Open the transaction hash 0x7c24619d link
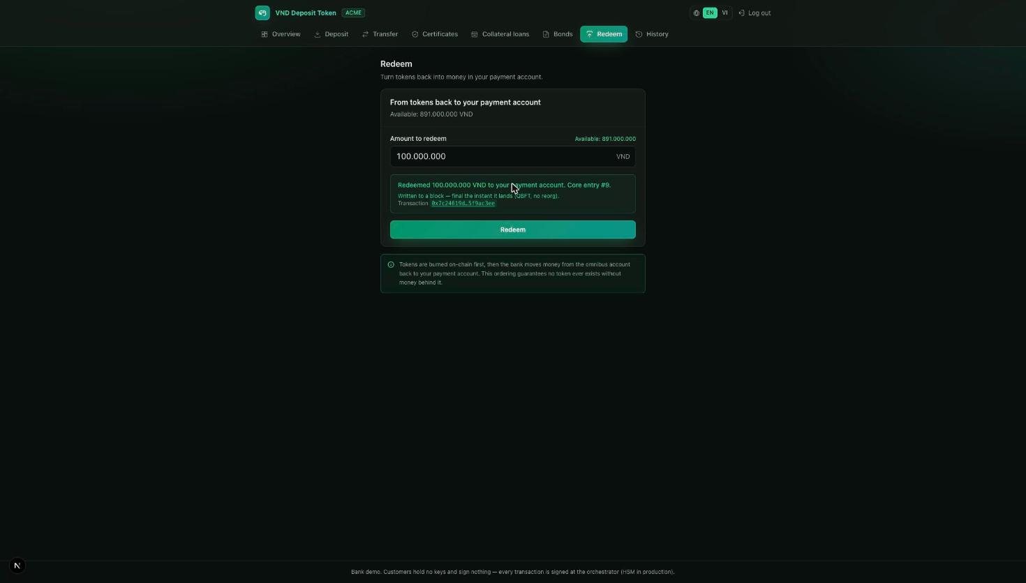 (x=463, y=204)
